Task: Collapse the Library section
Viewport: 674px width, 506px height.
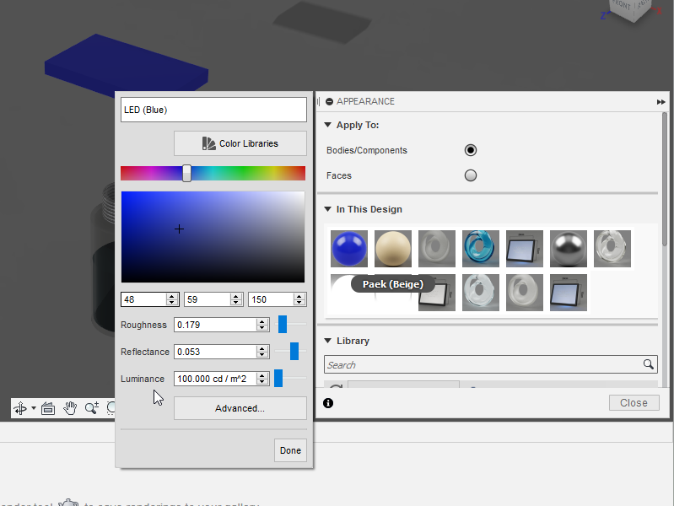Action: point(327,341)
